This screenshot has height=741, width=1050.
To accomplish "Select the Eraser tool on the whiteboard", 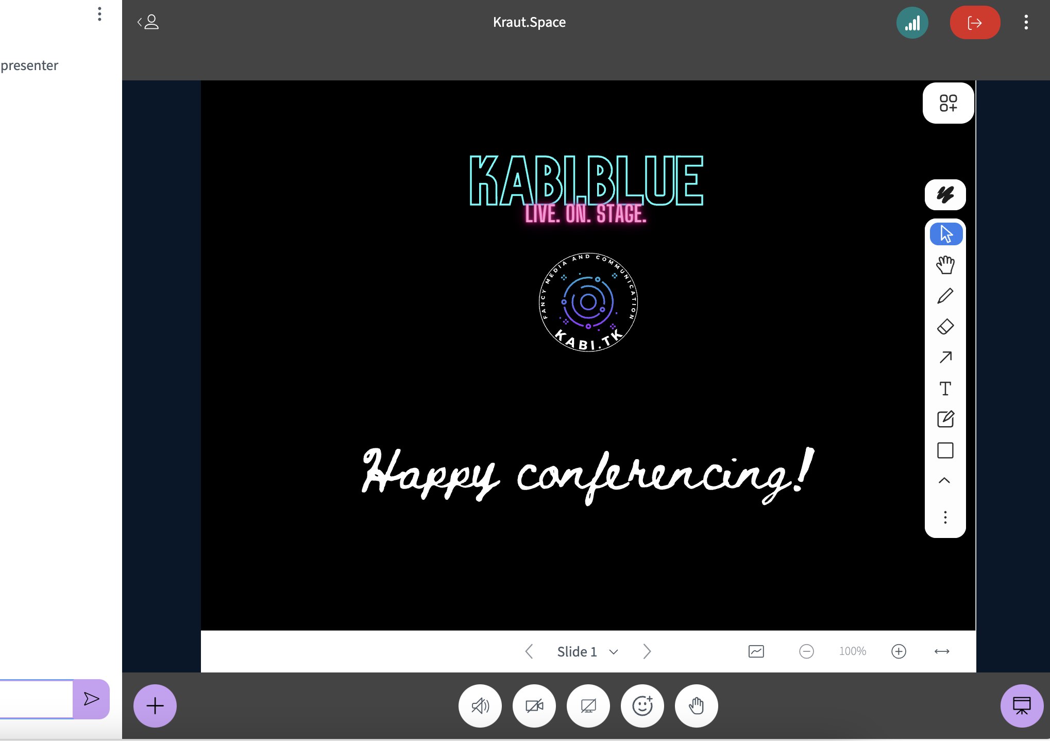I will coord(945,327).
